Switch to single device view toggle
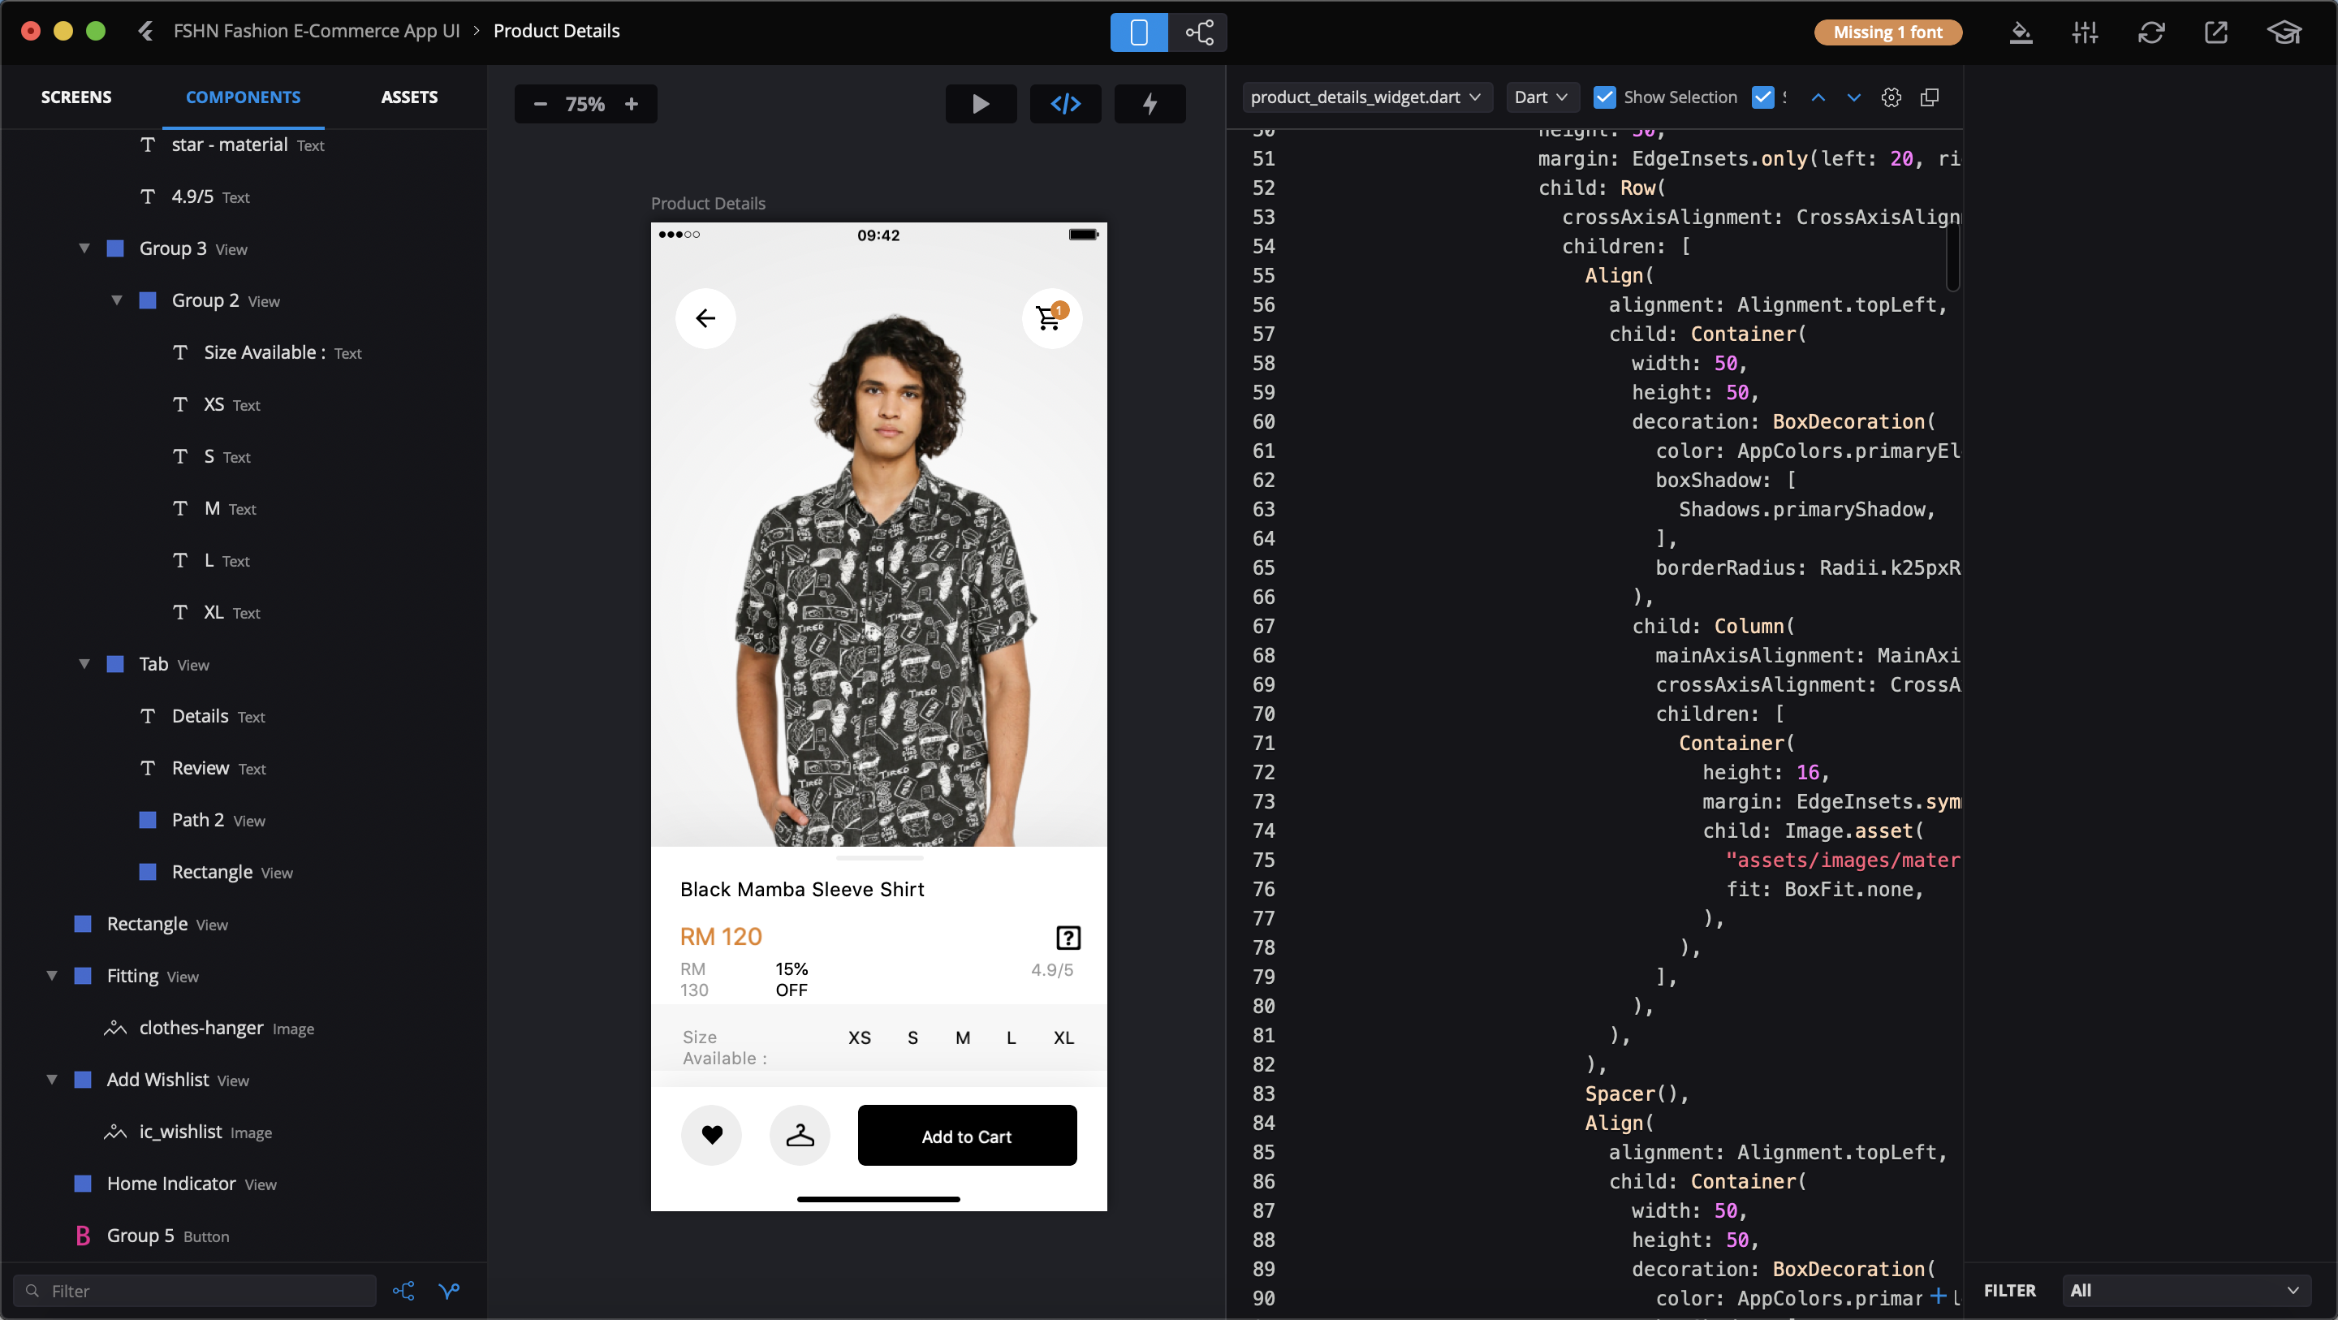The image size is (2338, 1320). click(1138, 32)
